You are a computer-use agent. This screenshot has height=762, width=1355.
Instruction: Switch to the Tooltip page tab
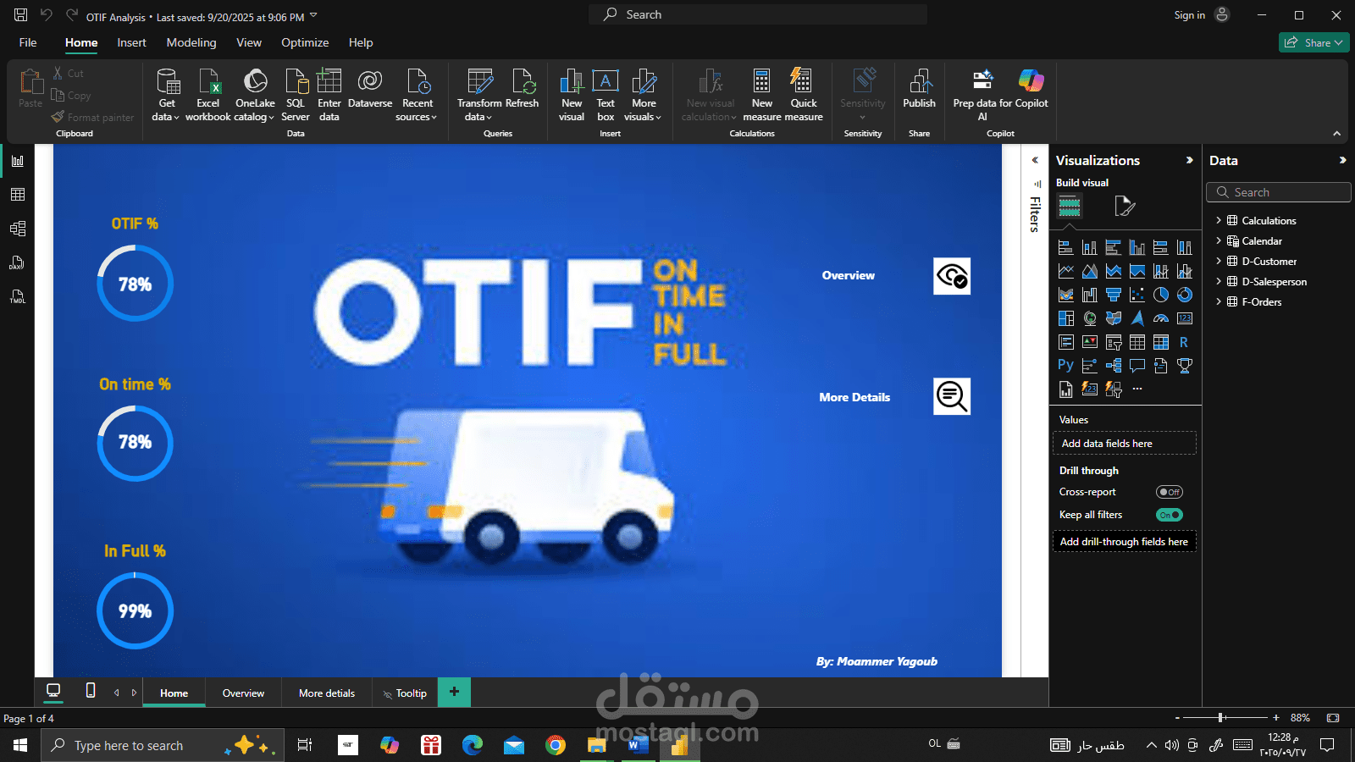(x=405, y=693)
